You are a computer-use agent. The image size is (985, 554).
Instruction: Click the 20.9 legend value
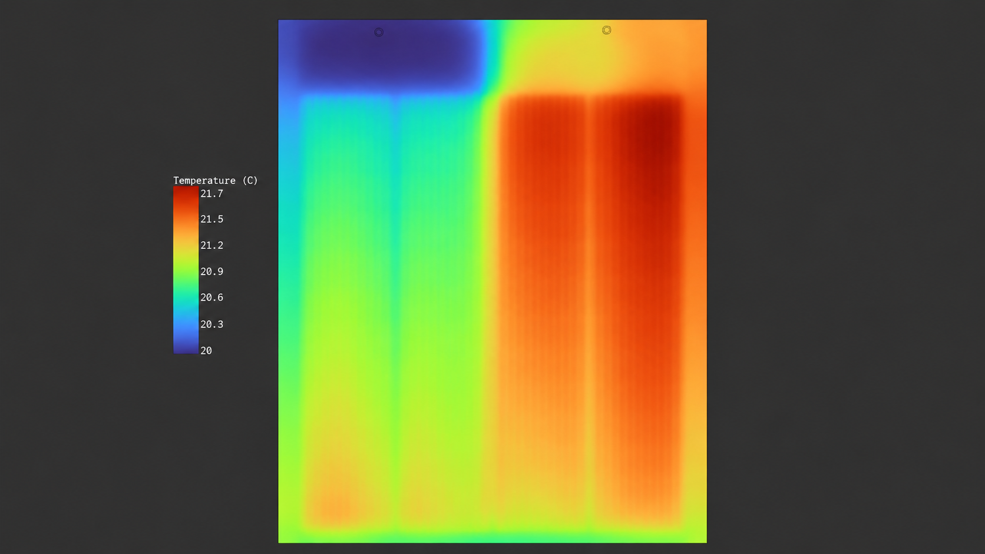(211, 271)
